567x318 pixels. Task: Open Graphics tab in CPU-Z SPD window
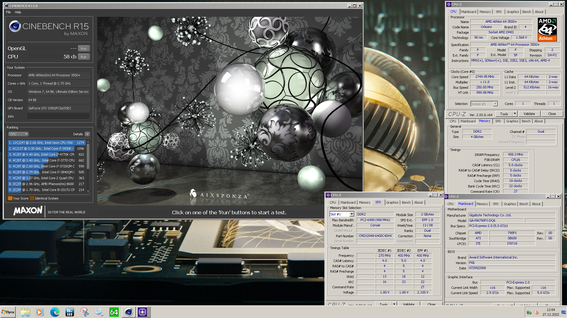[x=392, y=202]
